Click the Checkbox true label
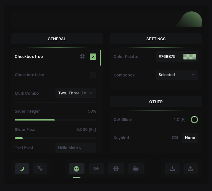Viewport: 212px width, 191px height. tap(29, 57)
